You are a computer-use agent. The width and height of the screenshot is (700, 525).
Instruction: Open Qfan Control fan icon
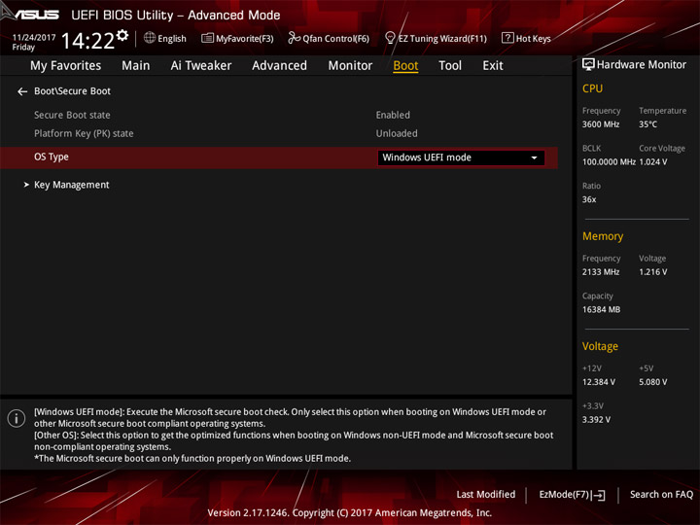[x=294, y=38]
